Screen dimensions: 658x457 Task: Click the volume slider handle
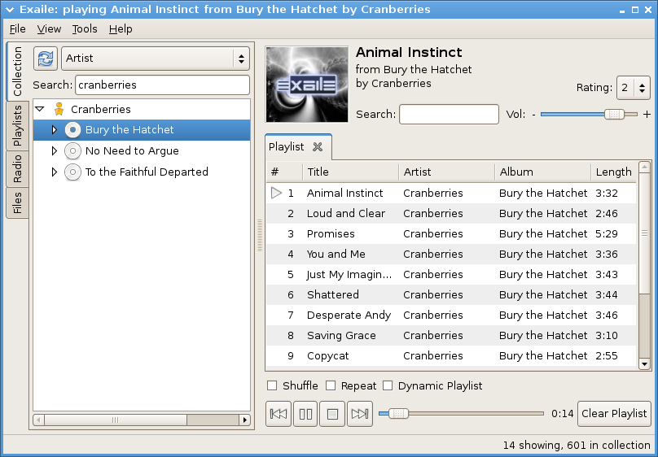point(614,115)
